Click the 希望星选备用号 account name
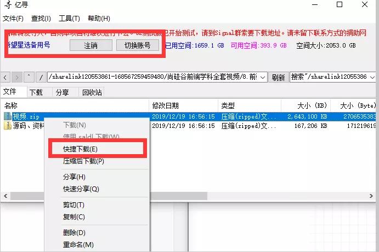The image size is (379, 252). pyautogui.click(x=29, y=45)
